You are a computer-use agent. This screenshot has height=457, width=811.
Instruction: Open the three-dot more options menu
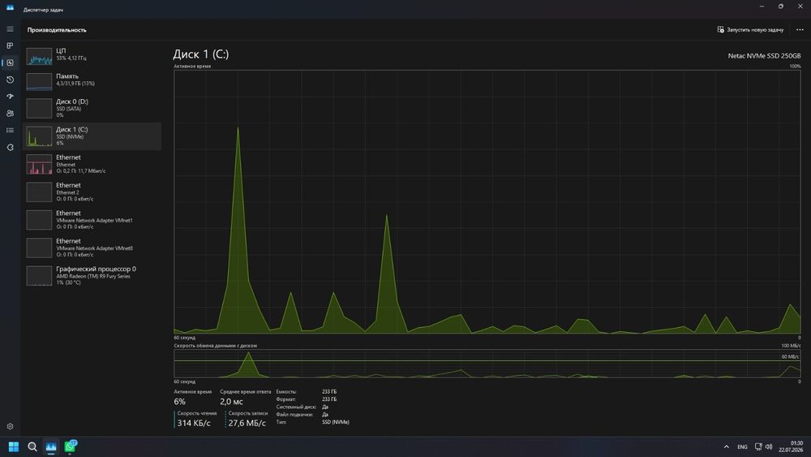pyautogui.click(x=800, y=29)
